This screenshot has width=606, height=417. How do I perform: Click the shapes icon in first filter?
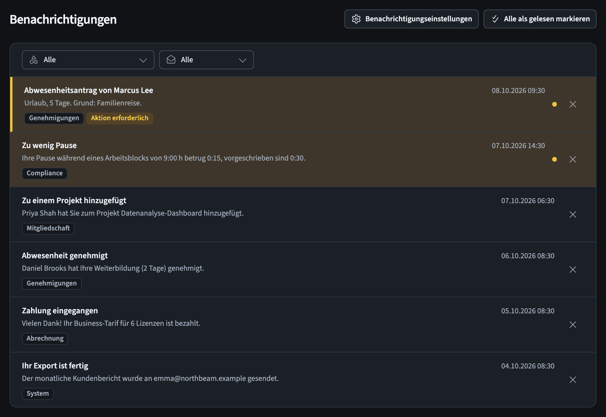tap(34, 60)
